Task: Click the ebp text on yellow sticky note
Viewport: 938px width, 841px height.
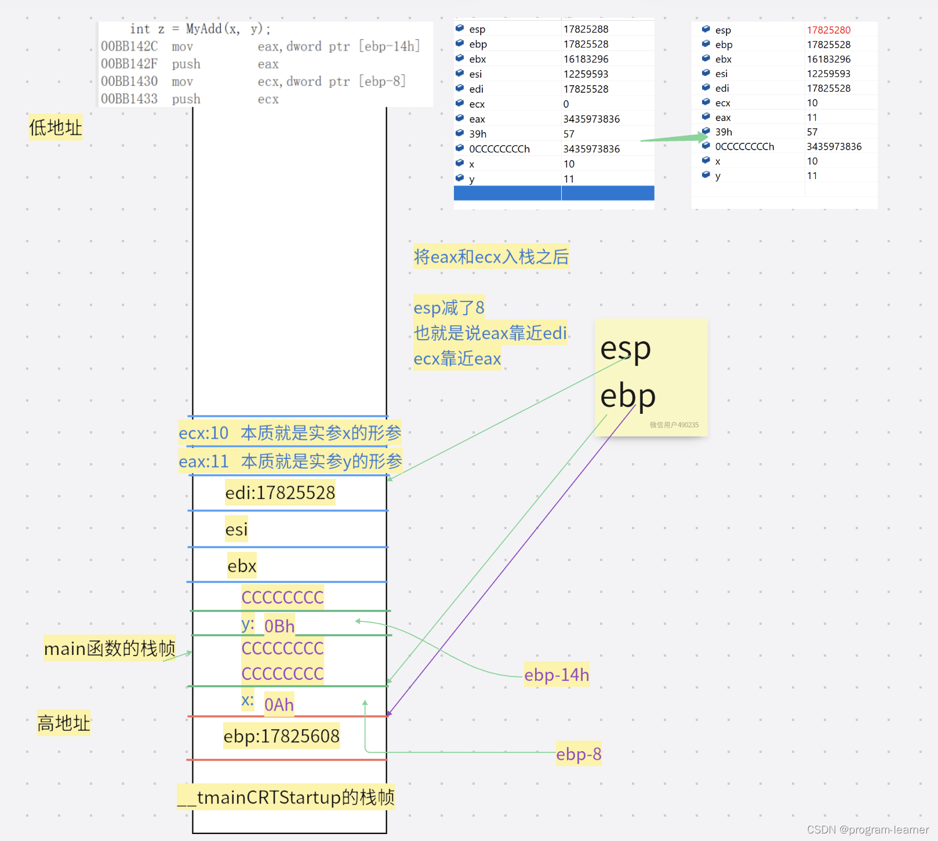Action: (x=628, y=396)
